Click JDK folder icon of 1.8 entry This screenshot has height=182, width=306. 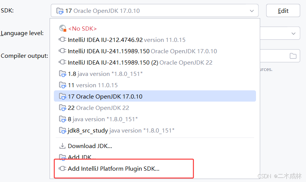point(62,74)
